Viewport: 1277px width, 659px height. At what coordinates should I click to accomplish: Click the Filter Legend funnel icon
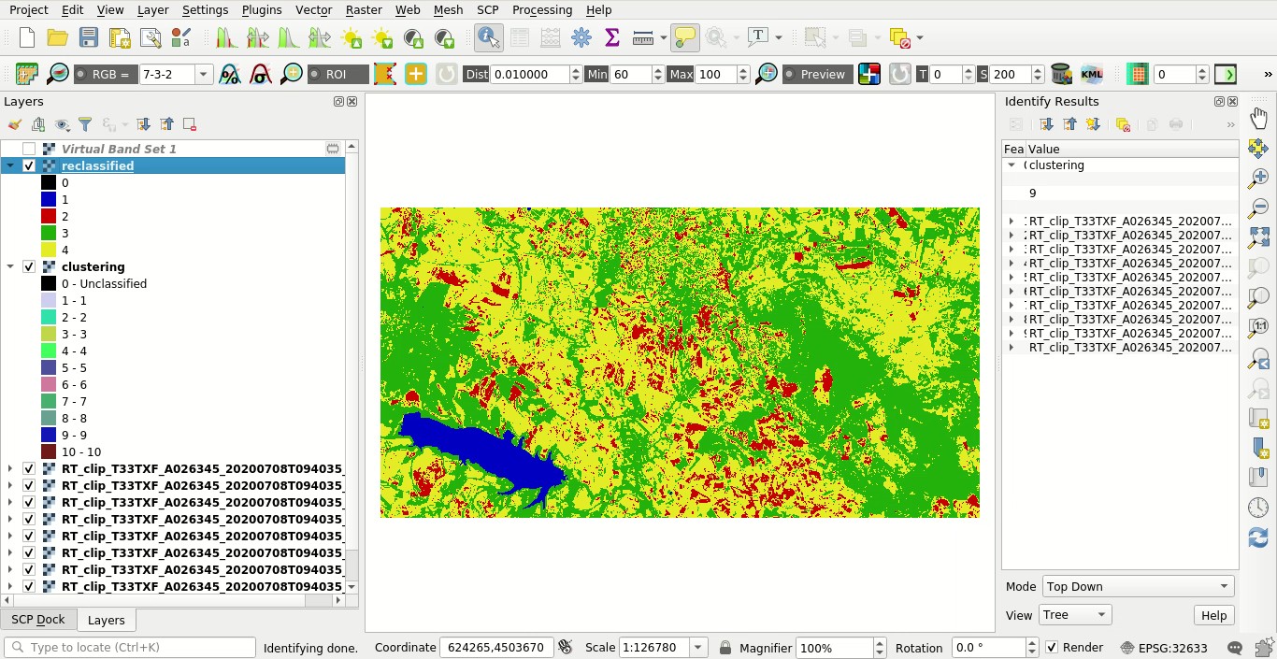click(85, 124)
